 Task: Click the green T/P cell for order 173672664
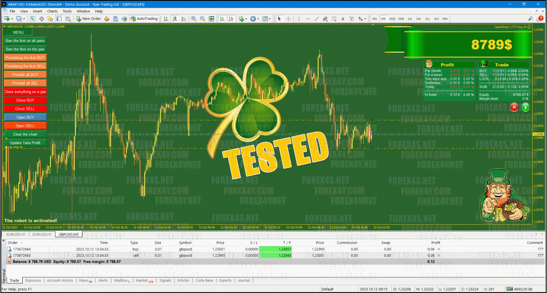pyautogui.click(x=275, y=249)
